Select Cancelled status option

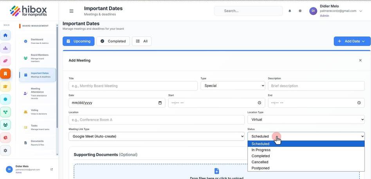coord(306,162)
